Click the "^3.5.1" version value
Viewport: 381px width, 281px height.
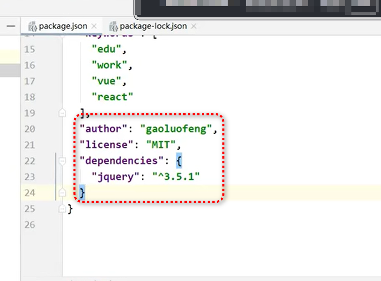[x=176, y=177]
